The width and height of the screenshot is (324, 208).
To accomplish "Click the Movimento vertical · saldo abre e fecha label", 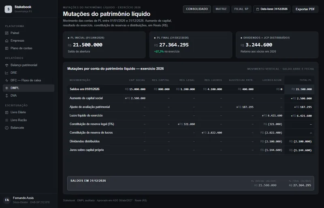I will point(280,69).
